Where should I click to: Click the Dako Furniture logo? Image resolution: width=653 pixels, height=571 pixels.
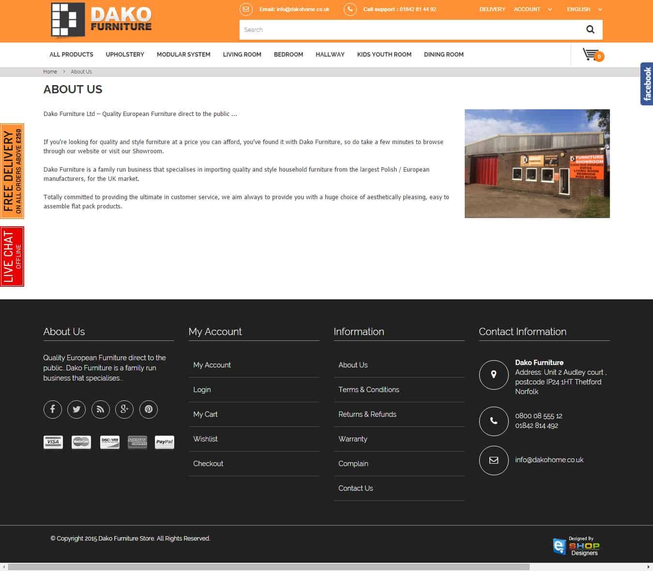pyautogui.click(x=102, y=20)
